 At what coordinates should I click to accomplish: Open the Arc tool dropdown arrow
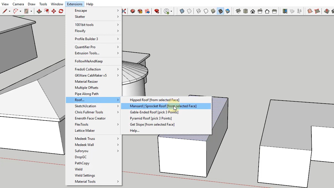click(20, 11)
